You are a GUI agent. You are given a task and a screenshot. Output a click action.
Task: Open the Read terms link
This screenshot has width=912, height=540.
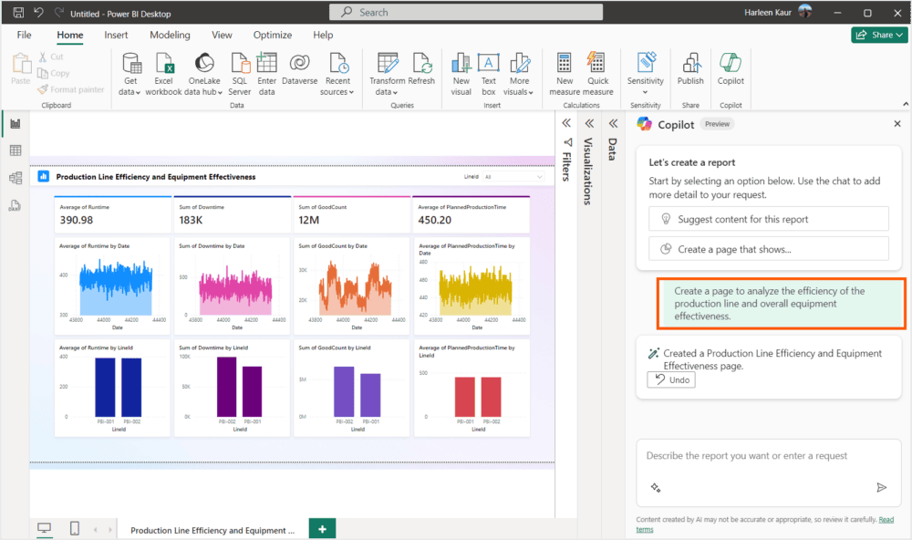[765, 524]
